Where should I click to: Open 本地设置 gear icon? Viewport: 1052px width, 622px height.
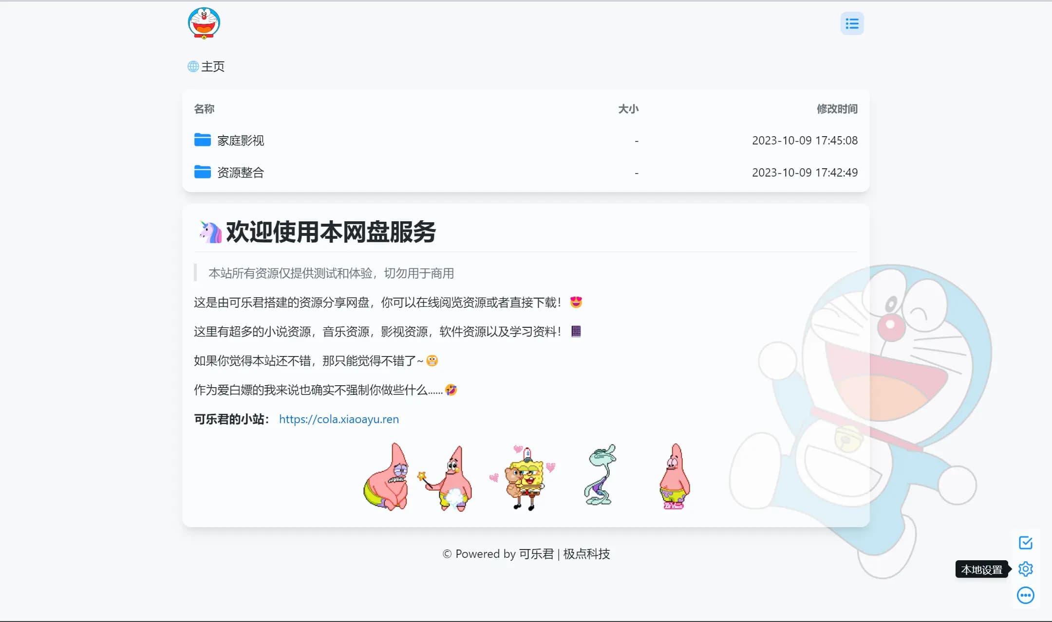[x=1026, y=569]
